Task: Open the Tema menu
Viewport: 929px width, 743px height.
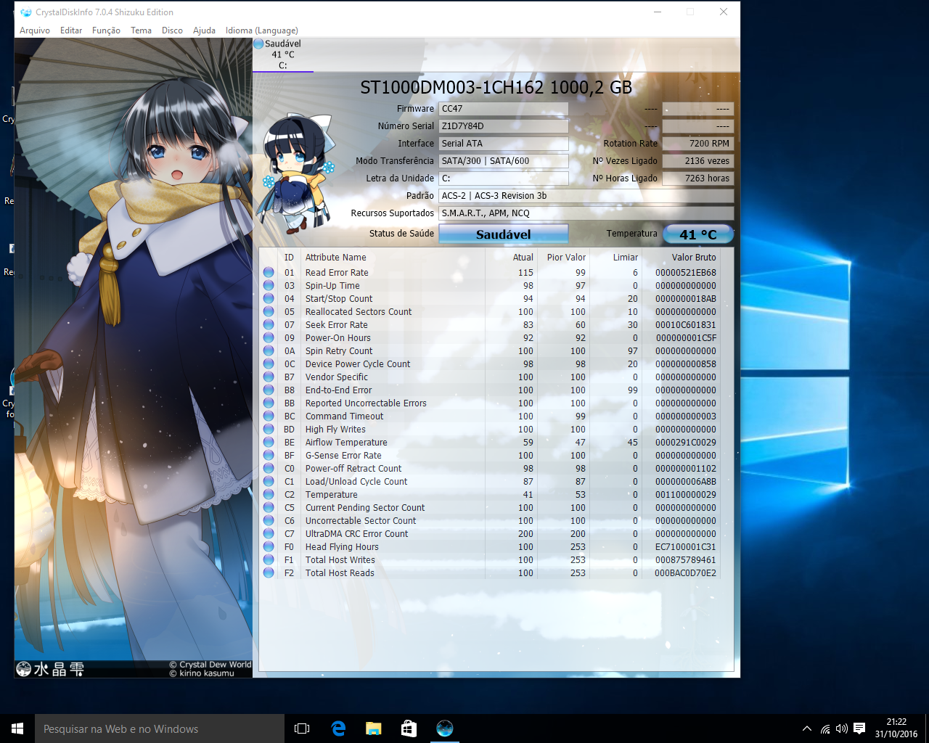Action: (141, 30)
